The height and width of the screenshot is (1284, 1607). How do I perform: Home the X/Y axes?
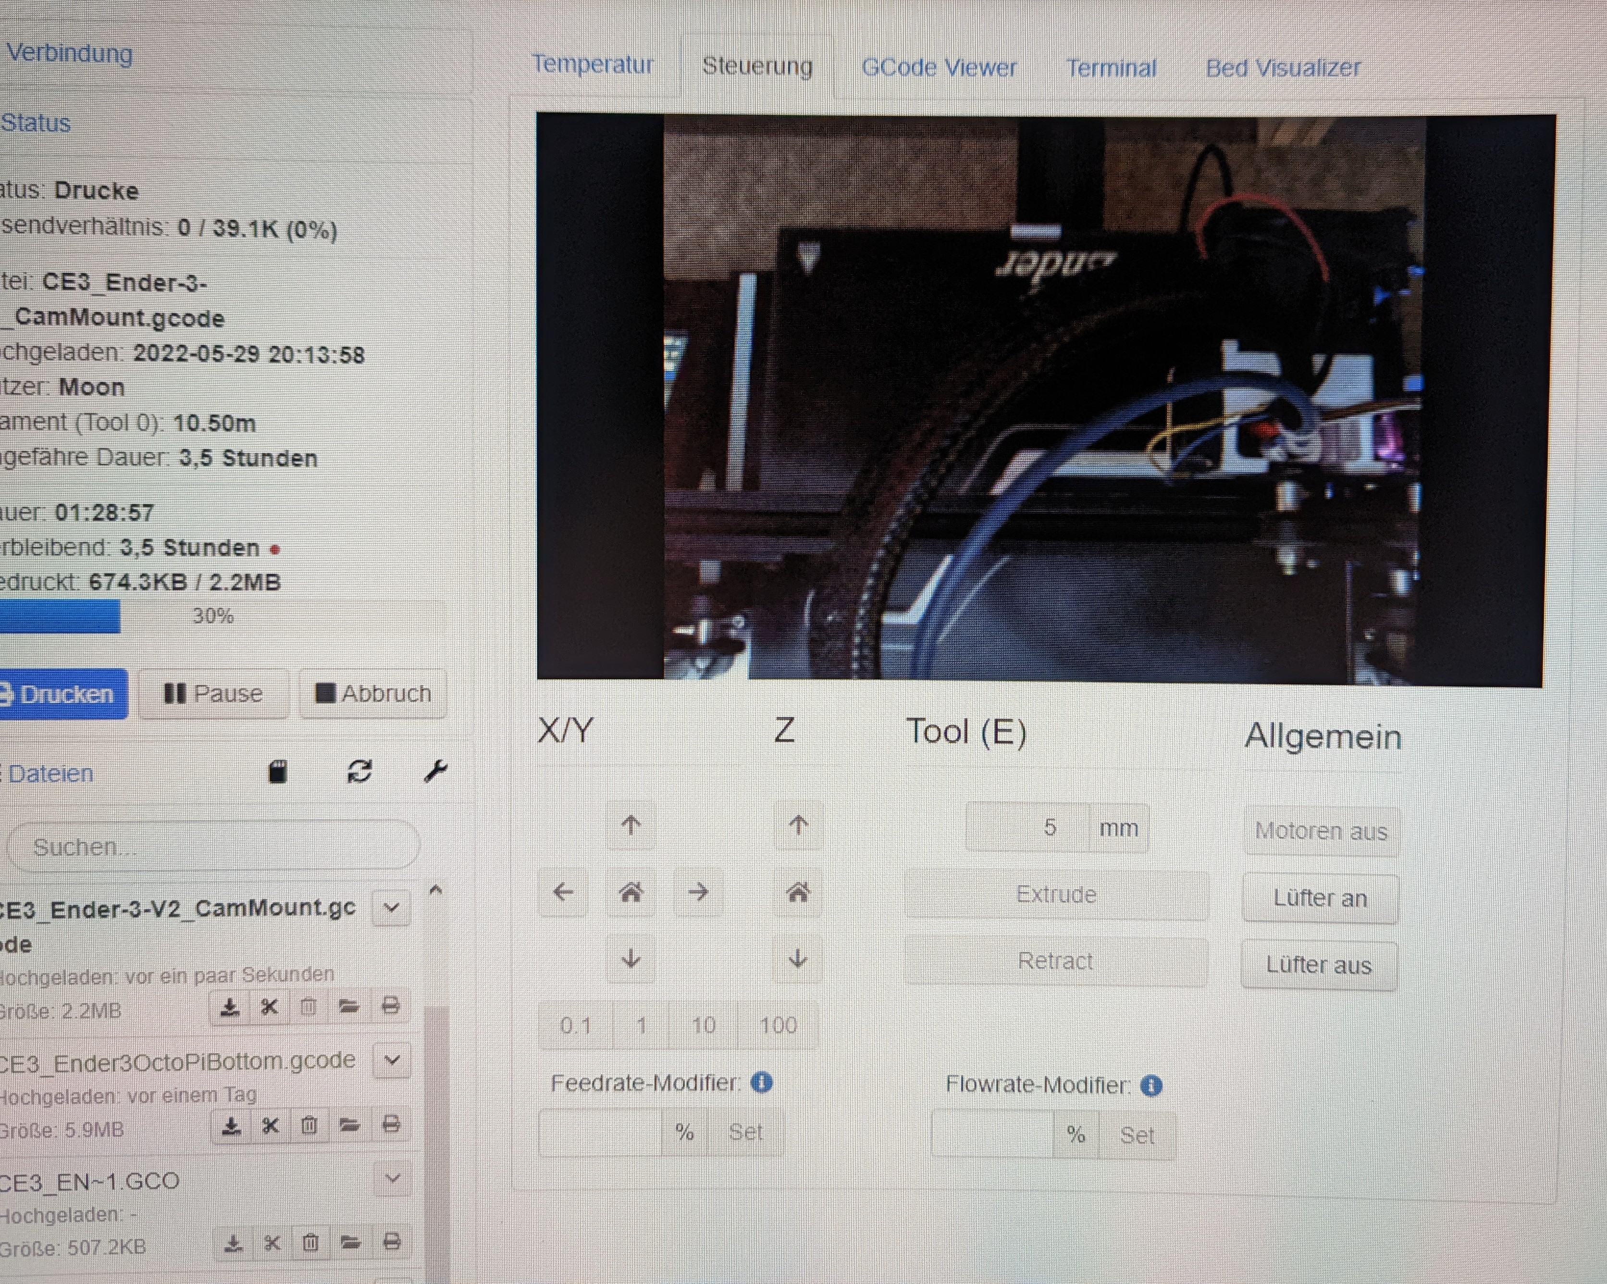click(x=631, y=892)
